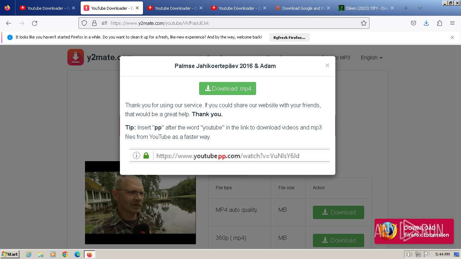This screenshot has width=461, height=259.
Task: Dismiss the Firefox refresh notification bar
Action: click(x=452, y=37)
